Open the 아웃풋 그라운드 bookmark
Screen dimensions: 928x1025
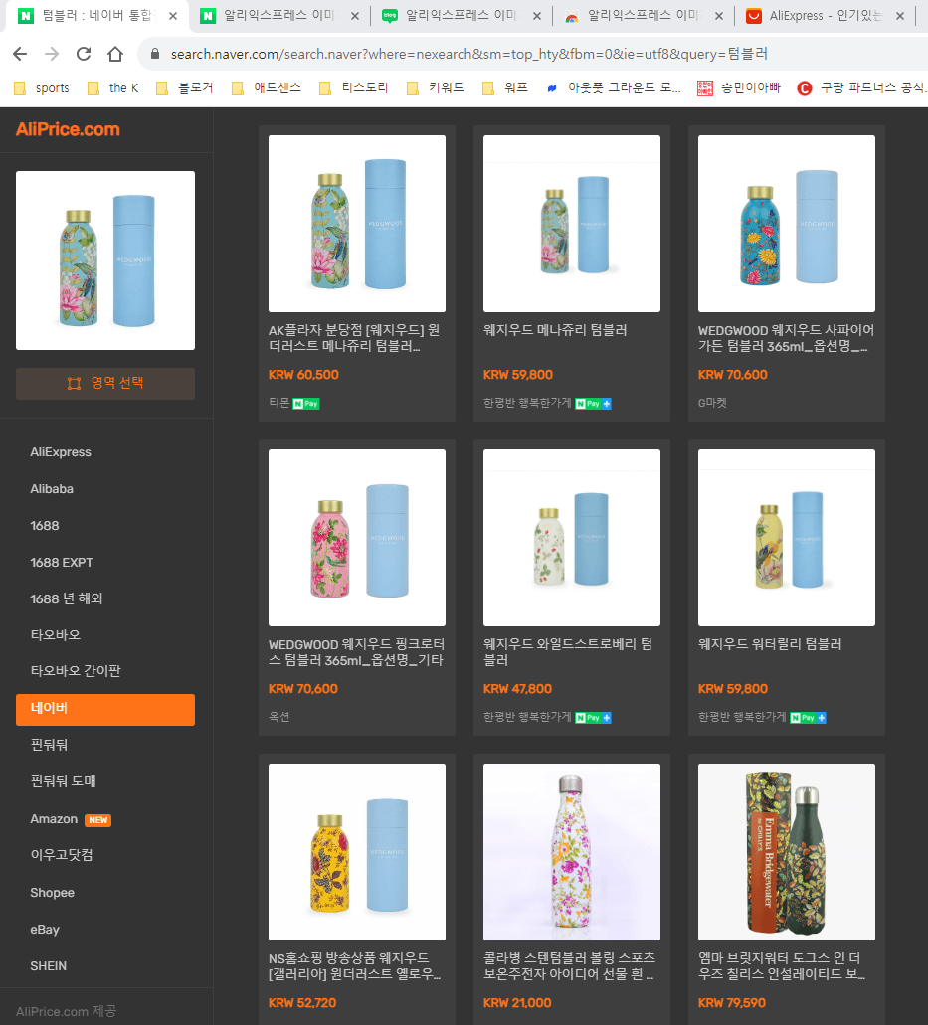614,88
